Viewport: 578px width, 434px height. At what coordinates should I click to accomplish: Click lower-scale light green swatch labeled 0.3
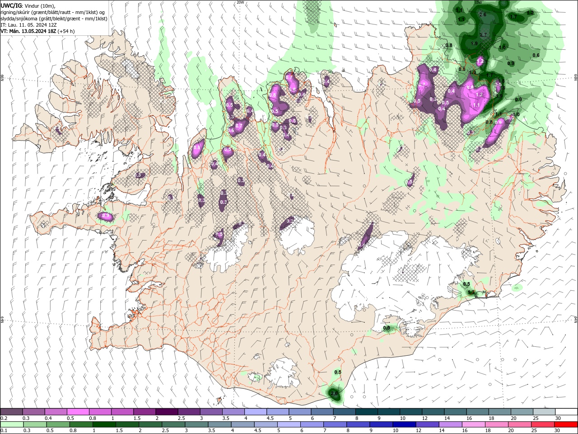35,425
